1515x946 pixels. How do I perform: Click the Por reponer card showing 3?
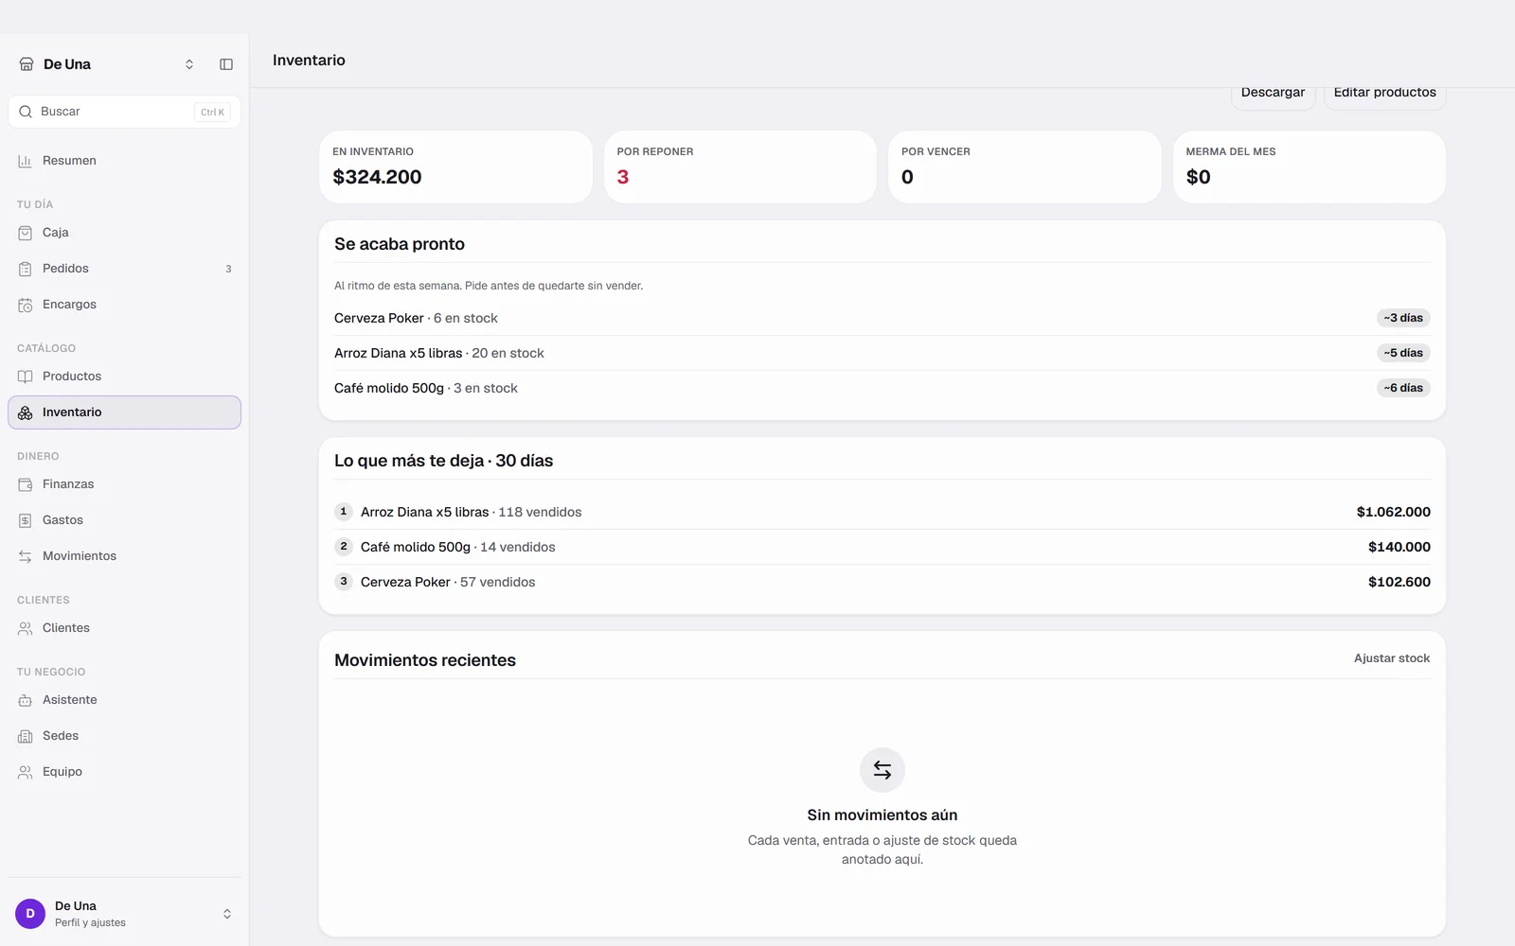click(x=740, y=166)
